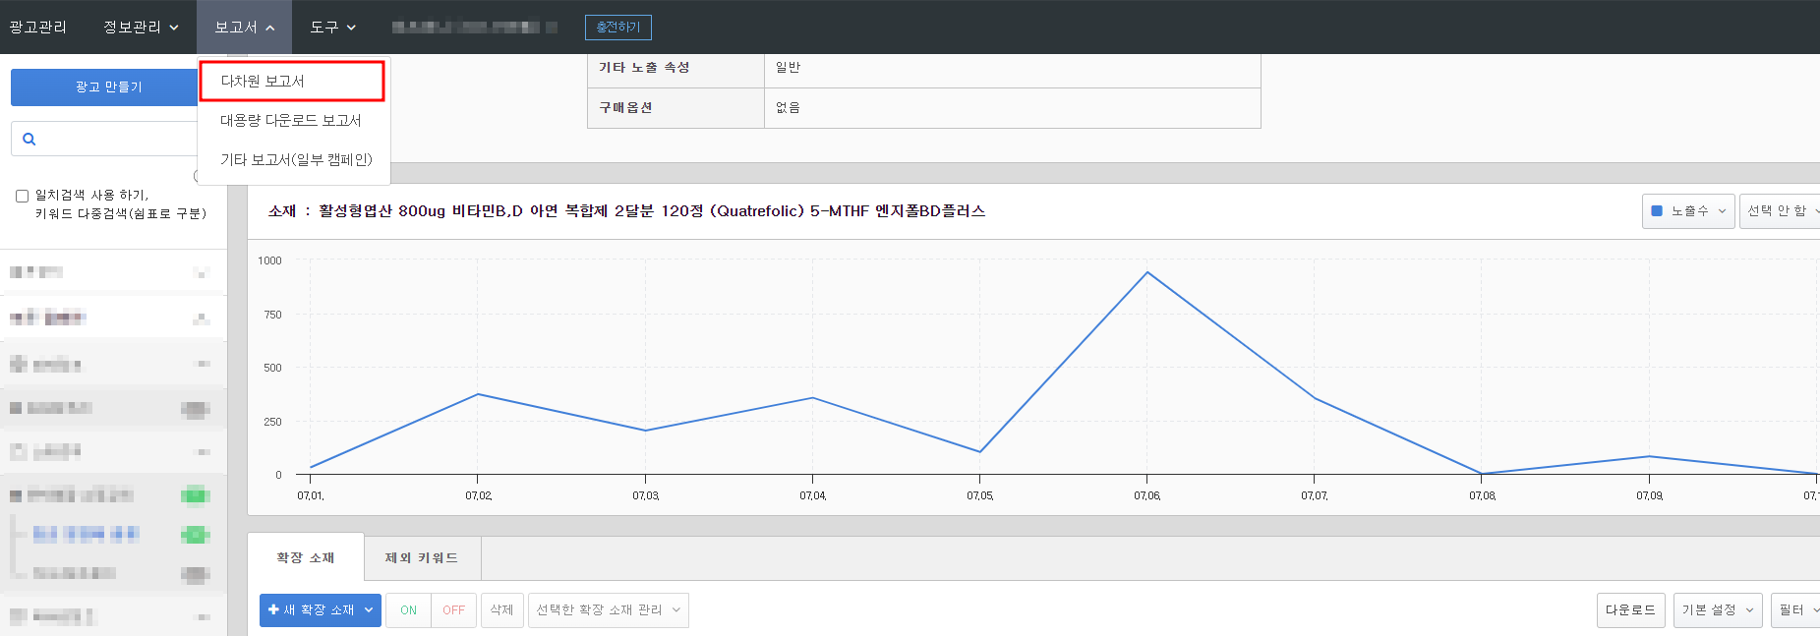Click the 충전하기 button
1820x636 pixels.
[x=617, y=28]
